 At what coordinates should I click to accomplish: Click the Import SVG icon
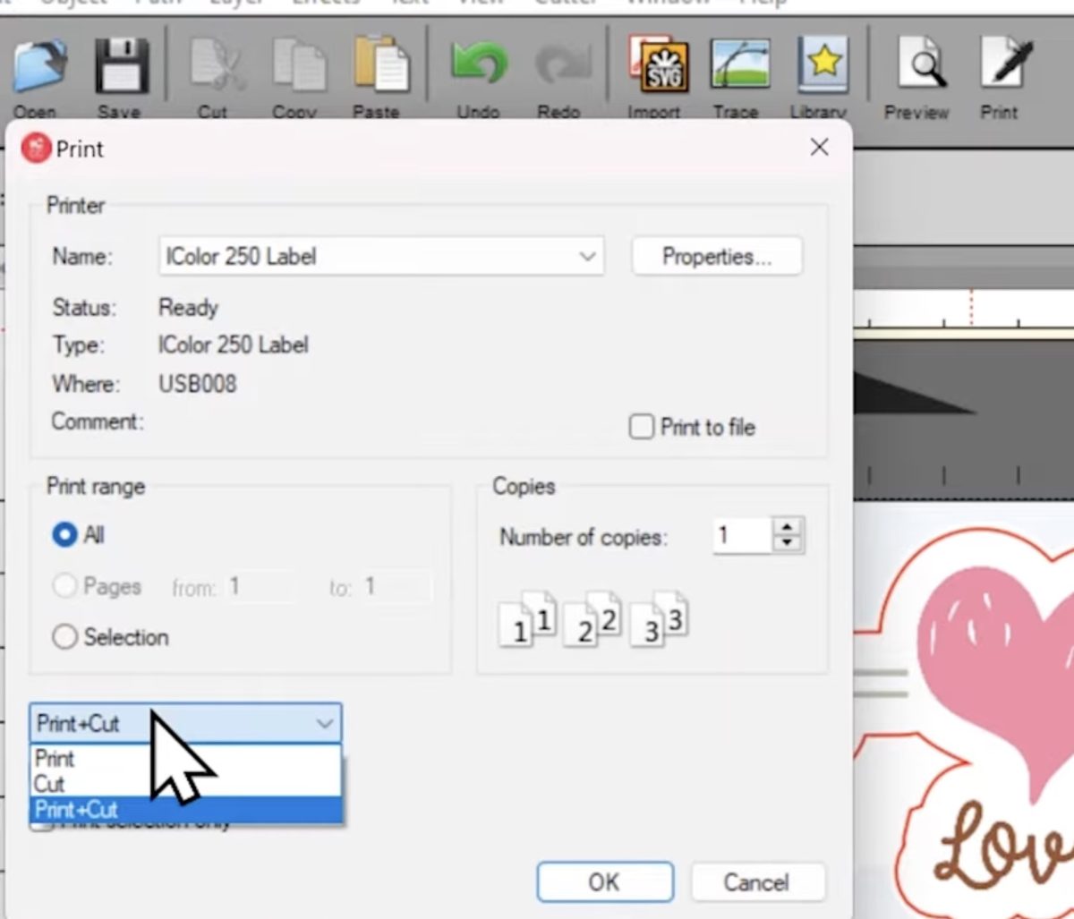[x=658, y=64]
